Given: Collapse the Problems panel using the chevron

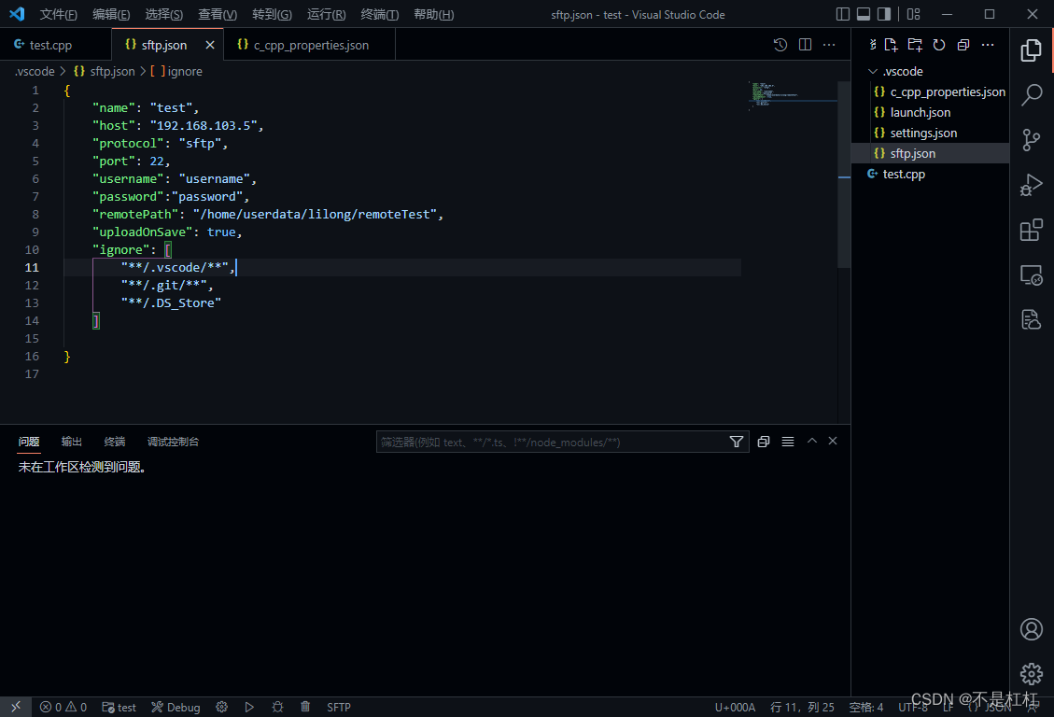Looking at the screenshot, I should [x=811, y=440].
